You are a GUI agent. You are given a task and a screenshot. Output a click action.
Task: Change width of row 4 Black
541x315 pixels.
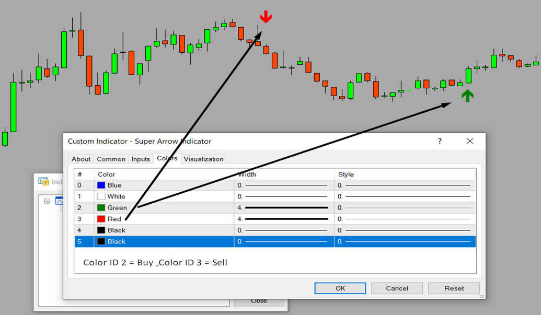(x=284, y=230)
